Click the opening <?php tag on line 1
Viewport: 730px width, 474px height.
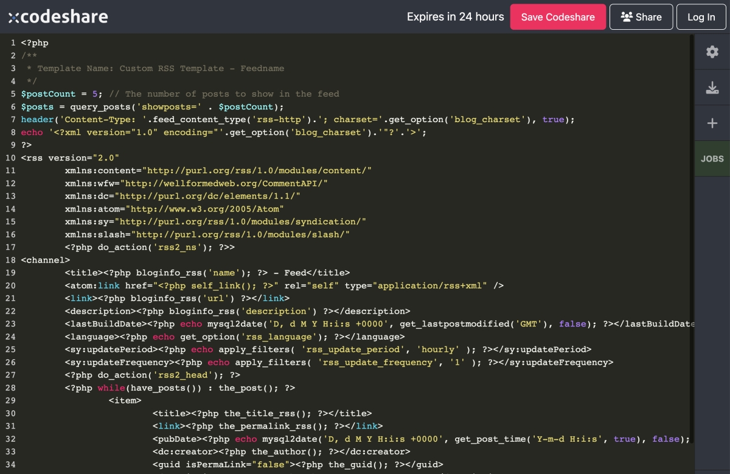pyautogui.click(x=35, y=43)
